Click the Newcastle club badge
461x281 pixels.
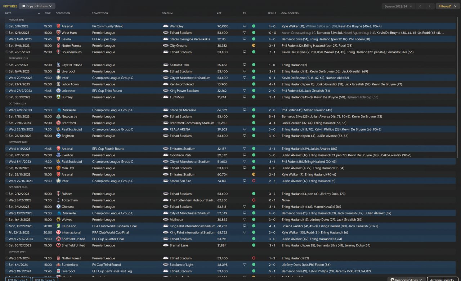coord(58,117)
